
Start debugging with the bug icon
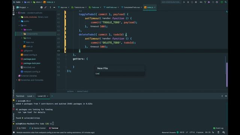coord(188,2)
